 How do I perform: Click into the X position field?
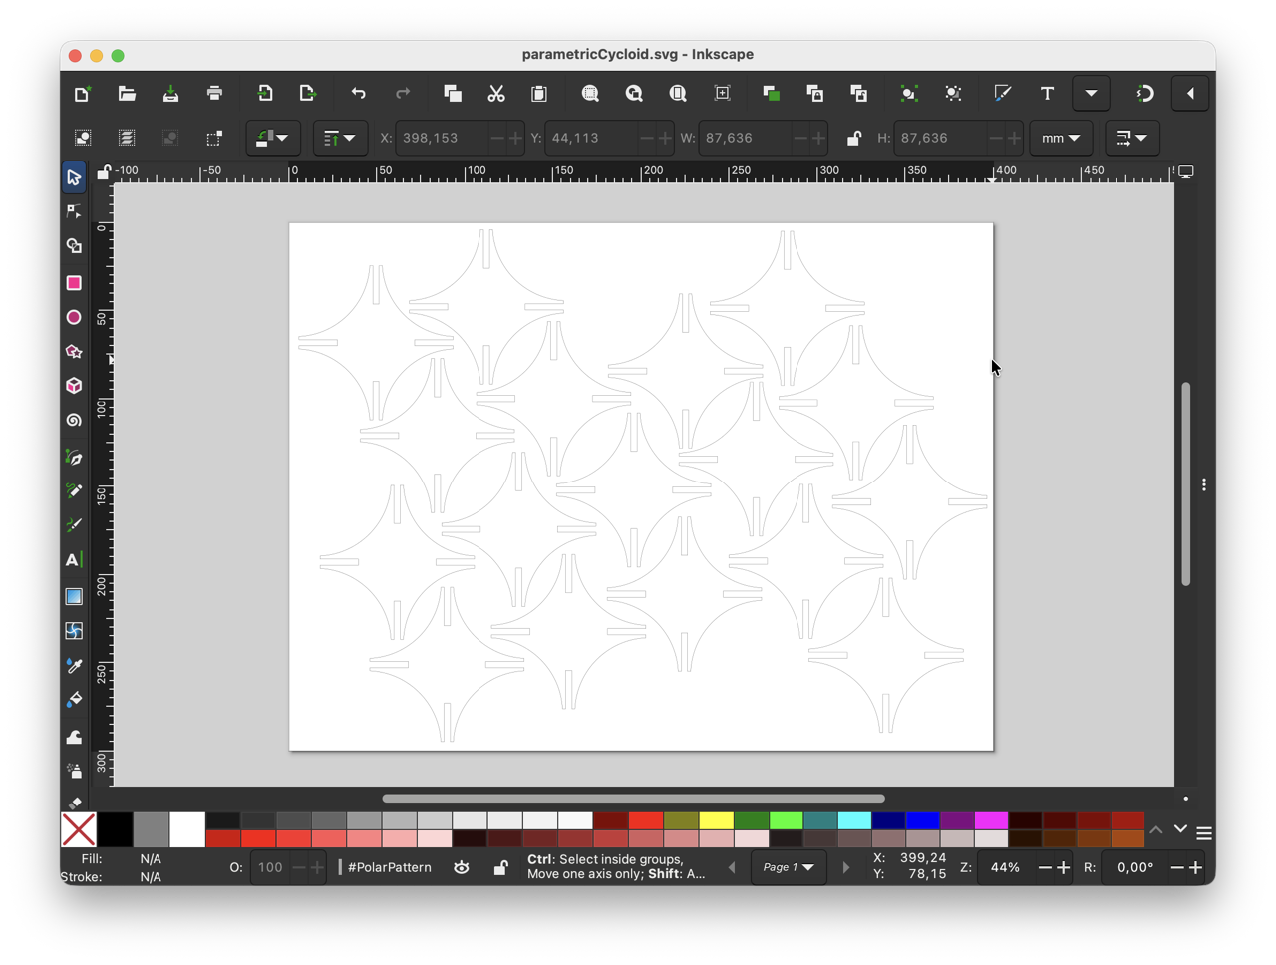[x=444, y=138]
